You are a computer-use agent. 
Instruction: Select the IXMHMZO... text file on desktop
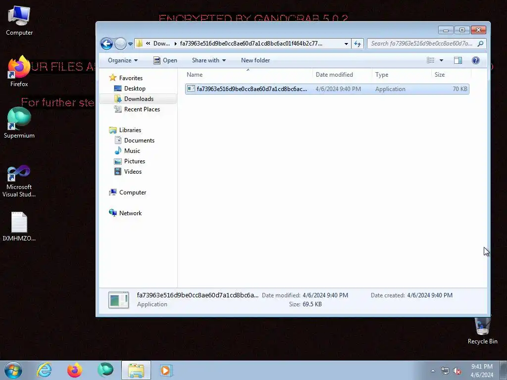point(19,227)
